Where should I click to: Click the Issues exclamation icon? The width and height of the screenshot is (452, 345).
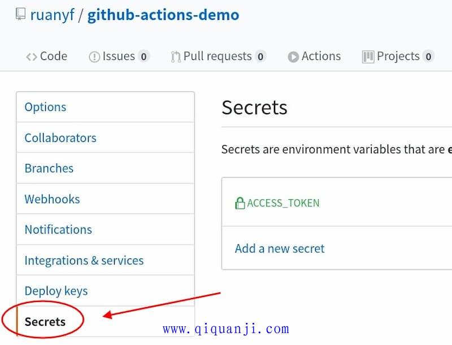coord(94,57)
